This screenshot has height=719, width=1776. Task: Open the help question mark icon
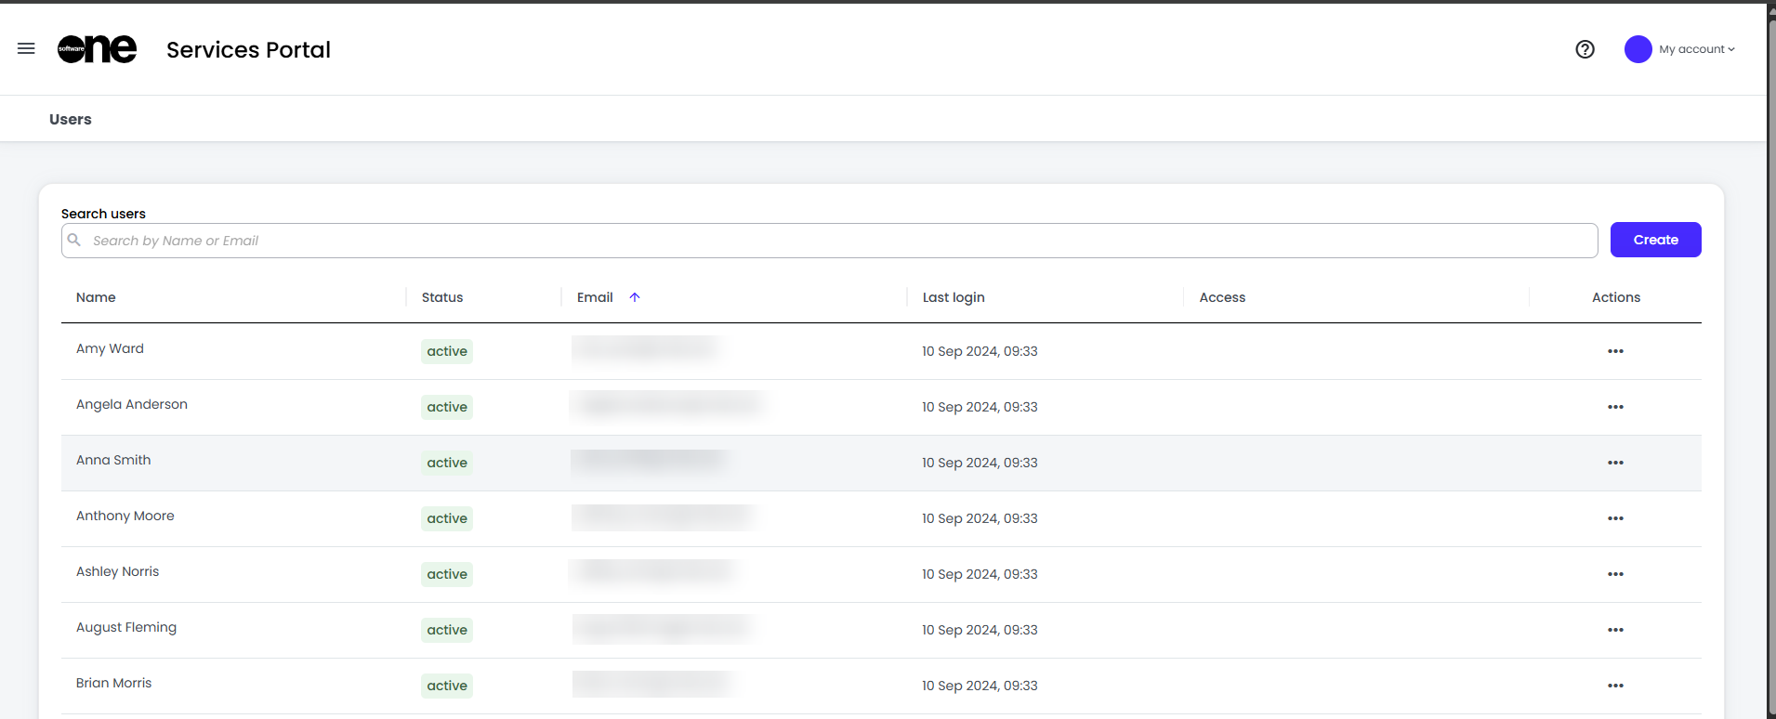coord(1585,49)
